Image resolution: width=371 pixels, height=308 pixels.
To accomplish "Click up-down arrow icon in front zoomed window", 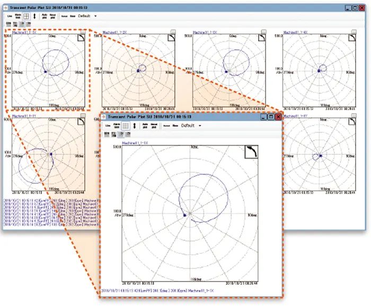I will pos(135,126).
